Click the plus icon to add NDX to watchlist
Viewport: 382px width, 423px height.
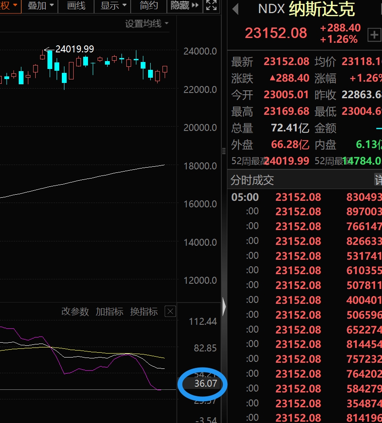(x=374, y=35)
